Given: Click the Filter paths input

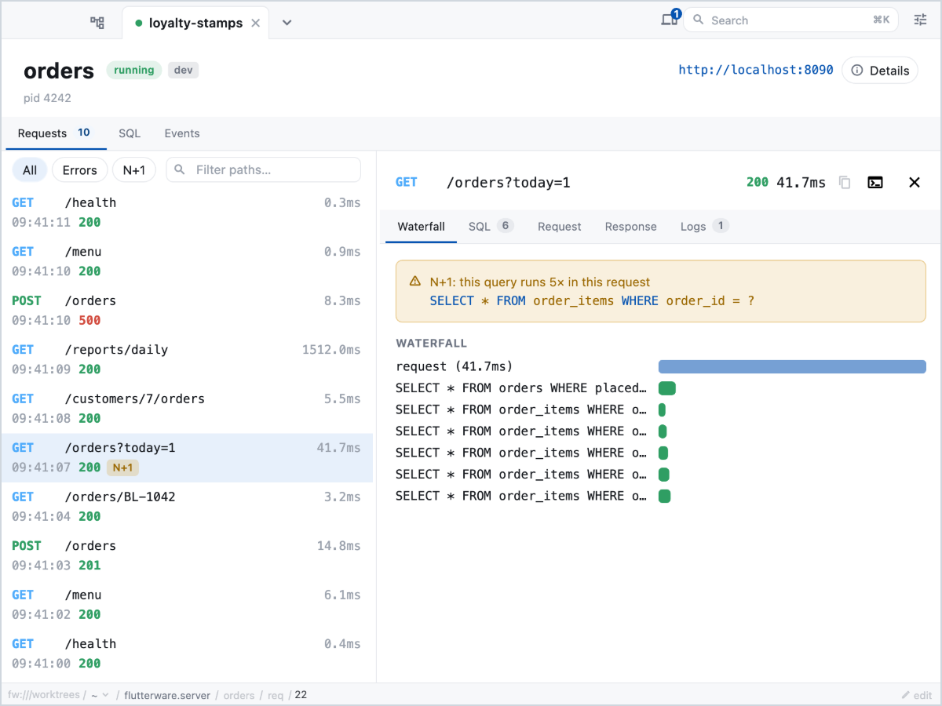Looking at the screenshot, I should pyautogui.click(x=264, y=170).
